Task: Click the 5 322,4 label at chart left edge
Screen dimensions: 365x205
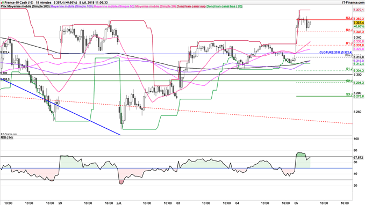Action: pos(5,53)
